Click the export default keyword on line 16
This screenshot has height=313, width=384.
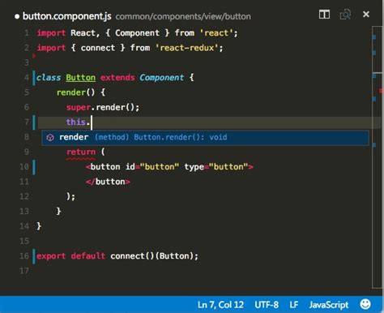tap(70, 256)
